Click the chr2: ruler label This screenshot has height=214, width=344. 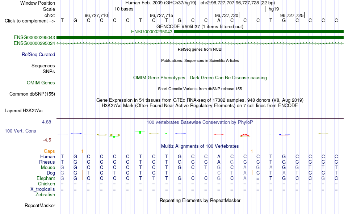(50, 15)
